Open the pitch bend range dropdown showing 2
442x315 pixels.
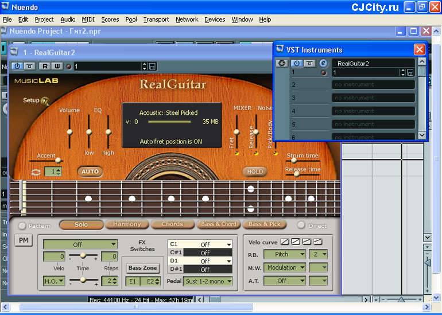[x=318, y=254]
